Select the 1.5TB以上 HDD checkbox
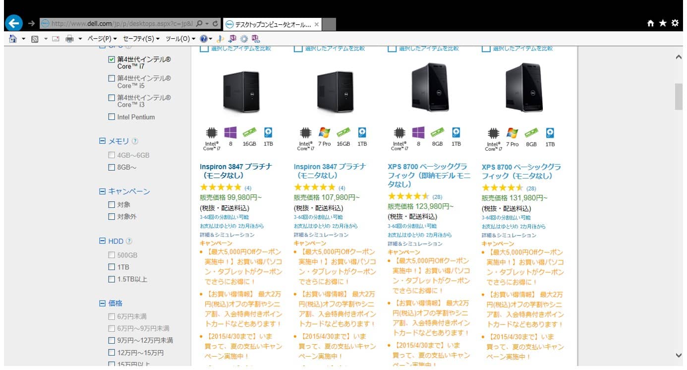Viewport: 687px width, 370px height. pyautogui.click(x=112, y=279)
